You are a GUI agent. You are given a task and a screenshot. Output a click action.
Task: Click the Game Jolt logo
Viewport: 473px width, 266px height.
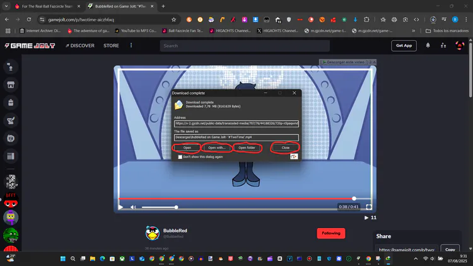point(30,45)
